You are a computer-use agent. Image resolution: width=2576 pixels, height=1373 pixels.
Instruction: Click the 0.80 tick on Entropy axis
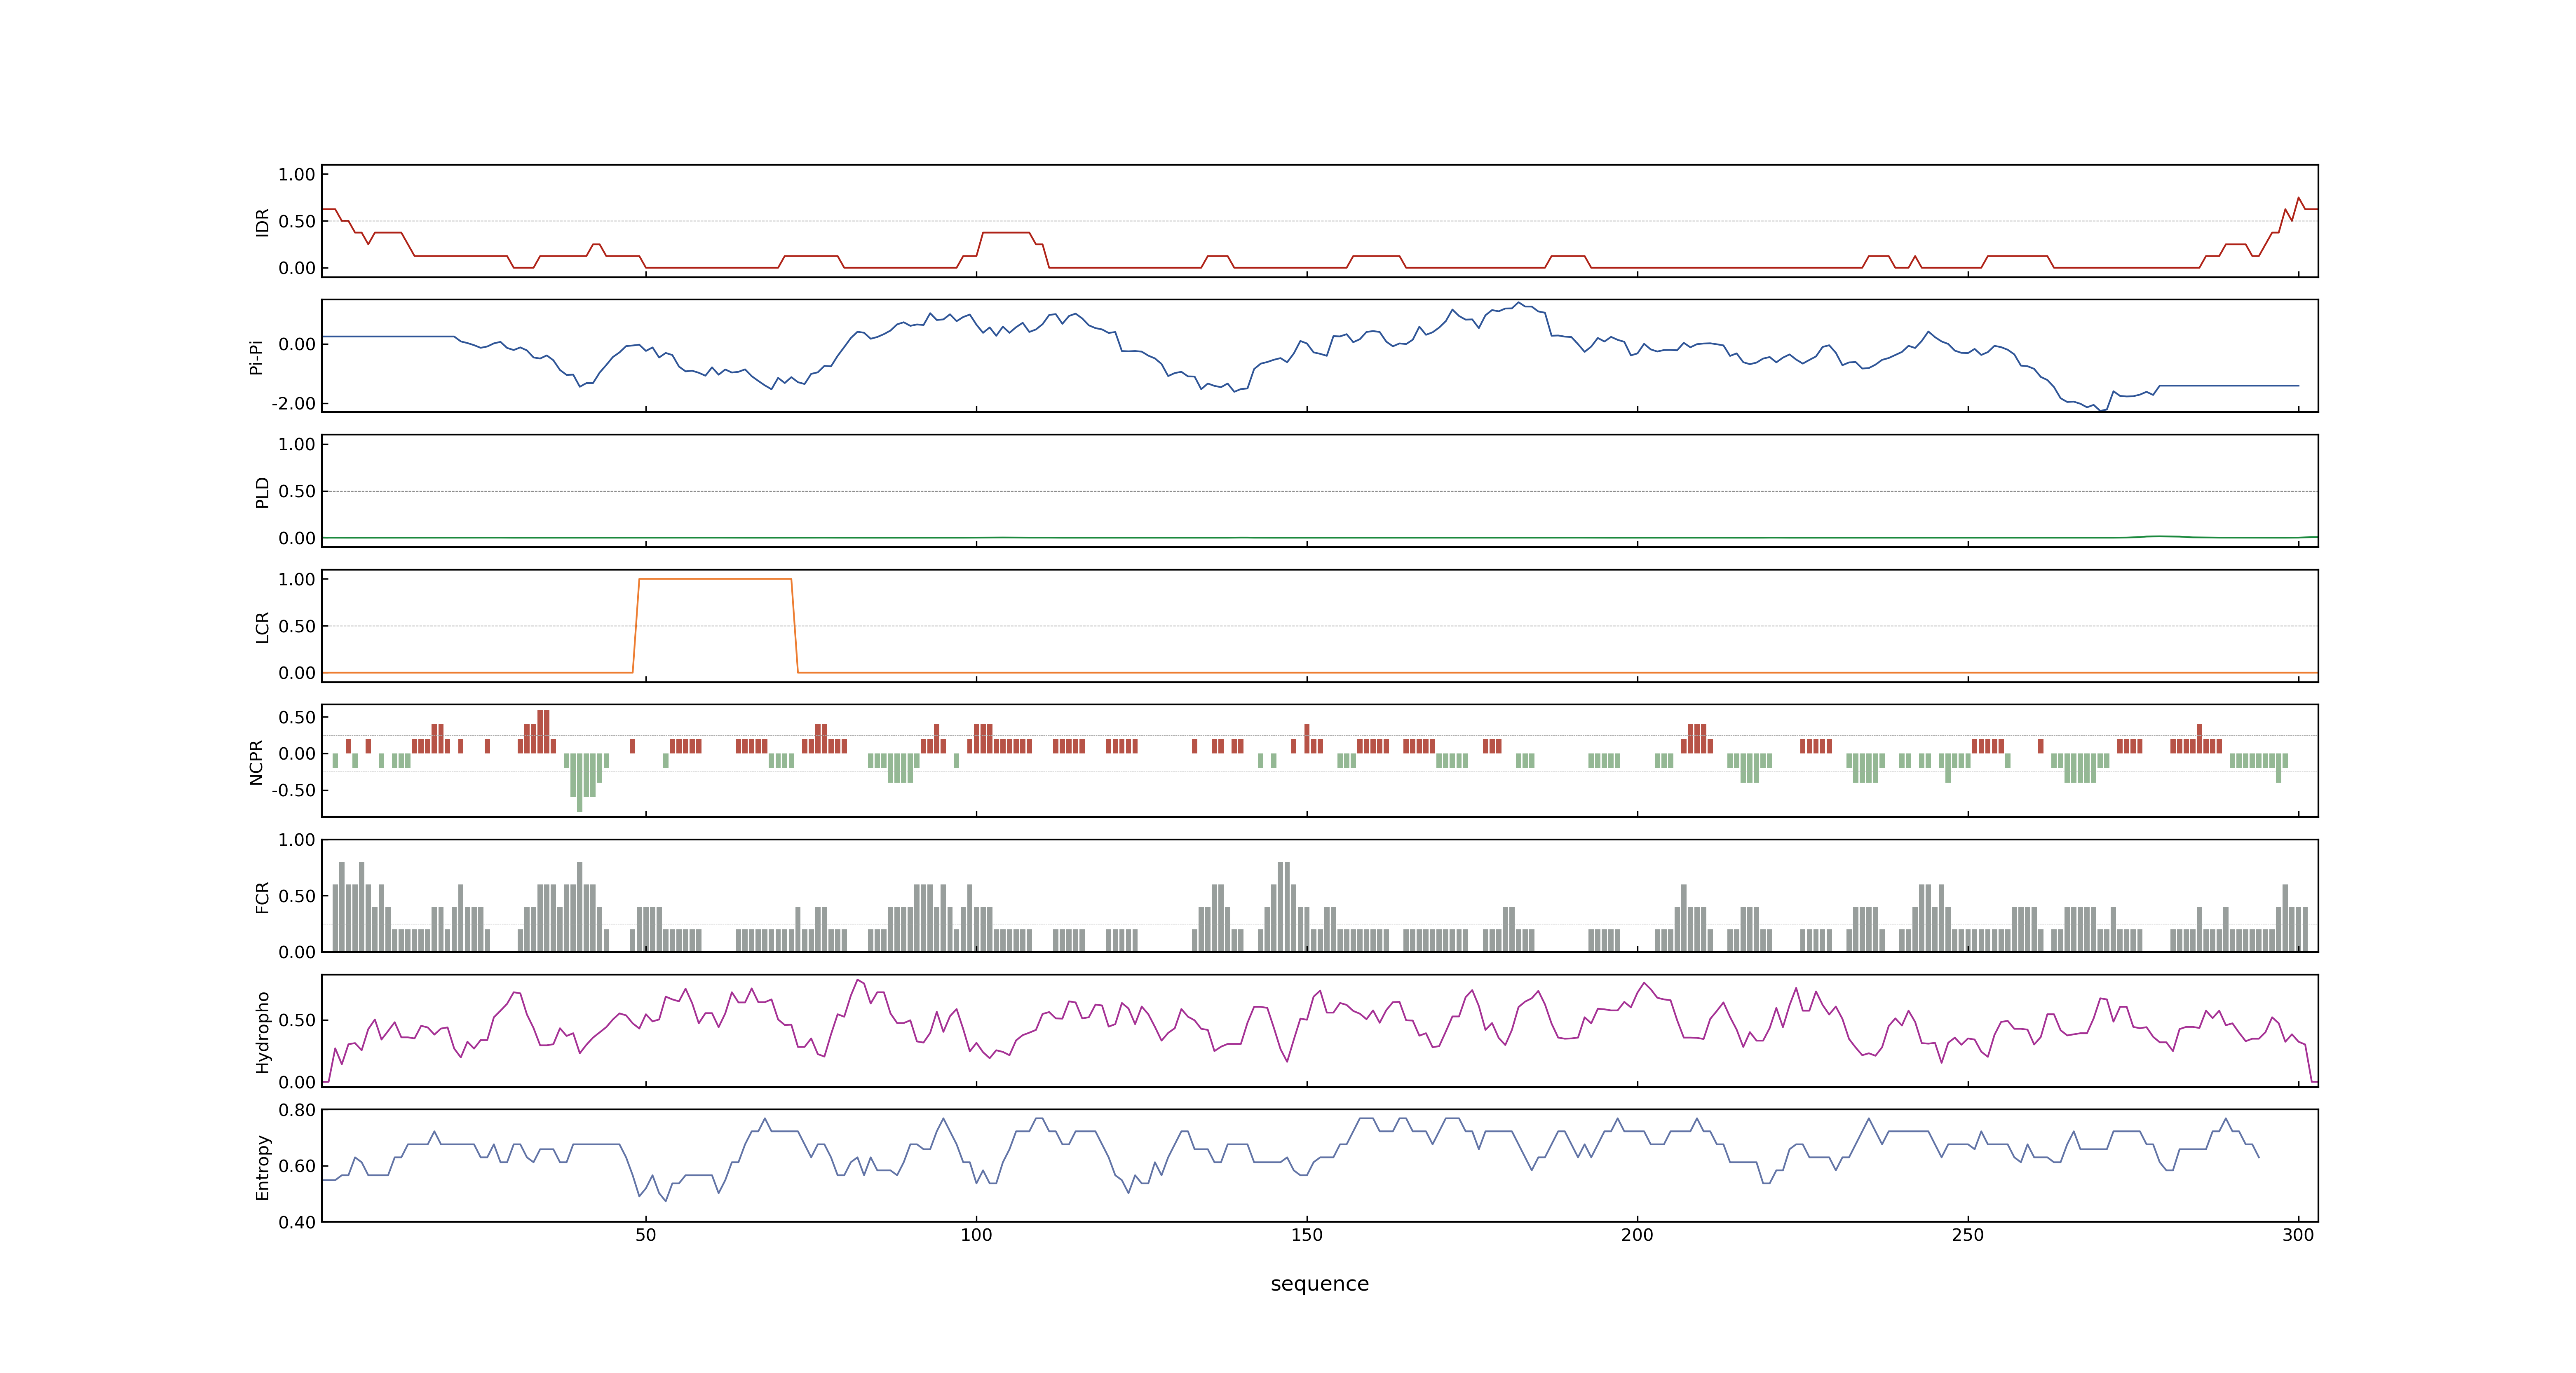297,1109
